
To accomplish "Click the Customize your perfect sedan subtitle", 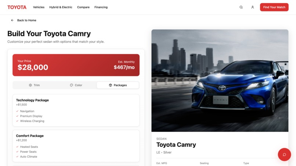I will [56, 42].
